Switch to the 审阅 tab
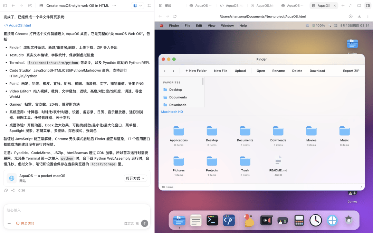Image resolution: width=373 pixels, height=233 pixels. pos(165,6)
